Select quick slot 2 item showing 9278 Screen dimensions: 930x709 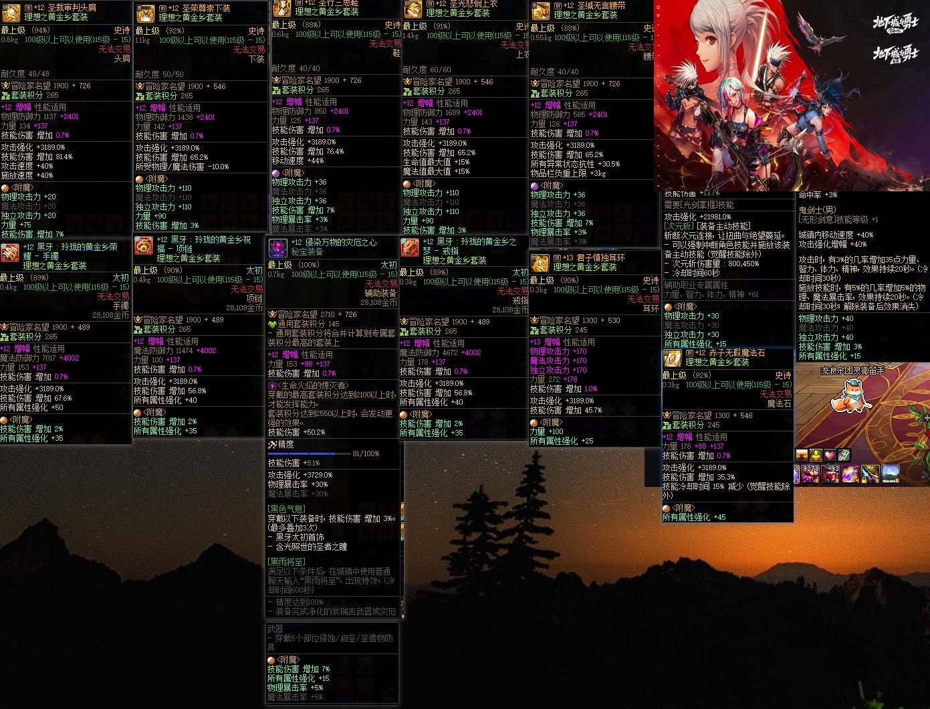810,474
